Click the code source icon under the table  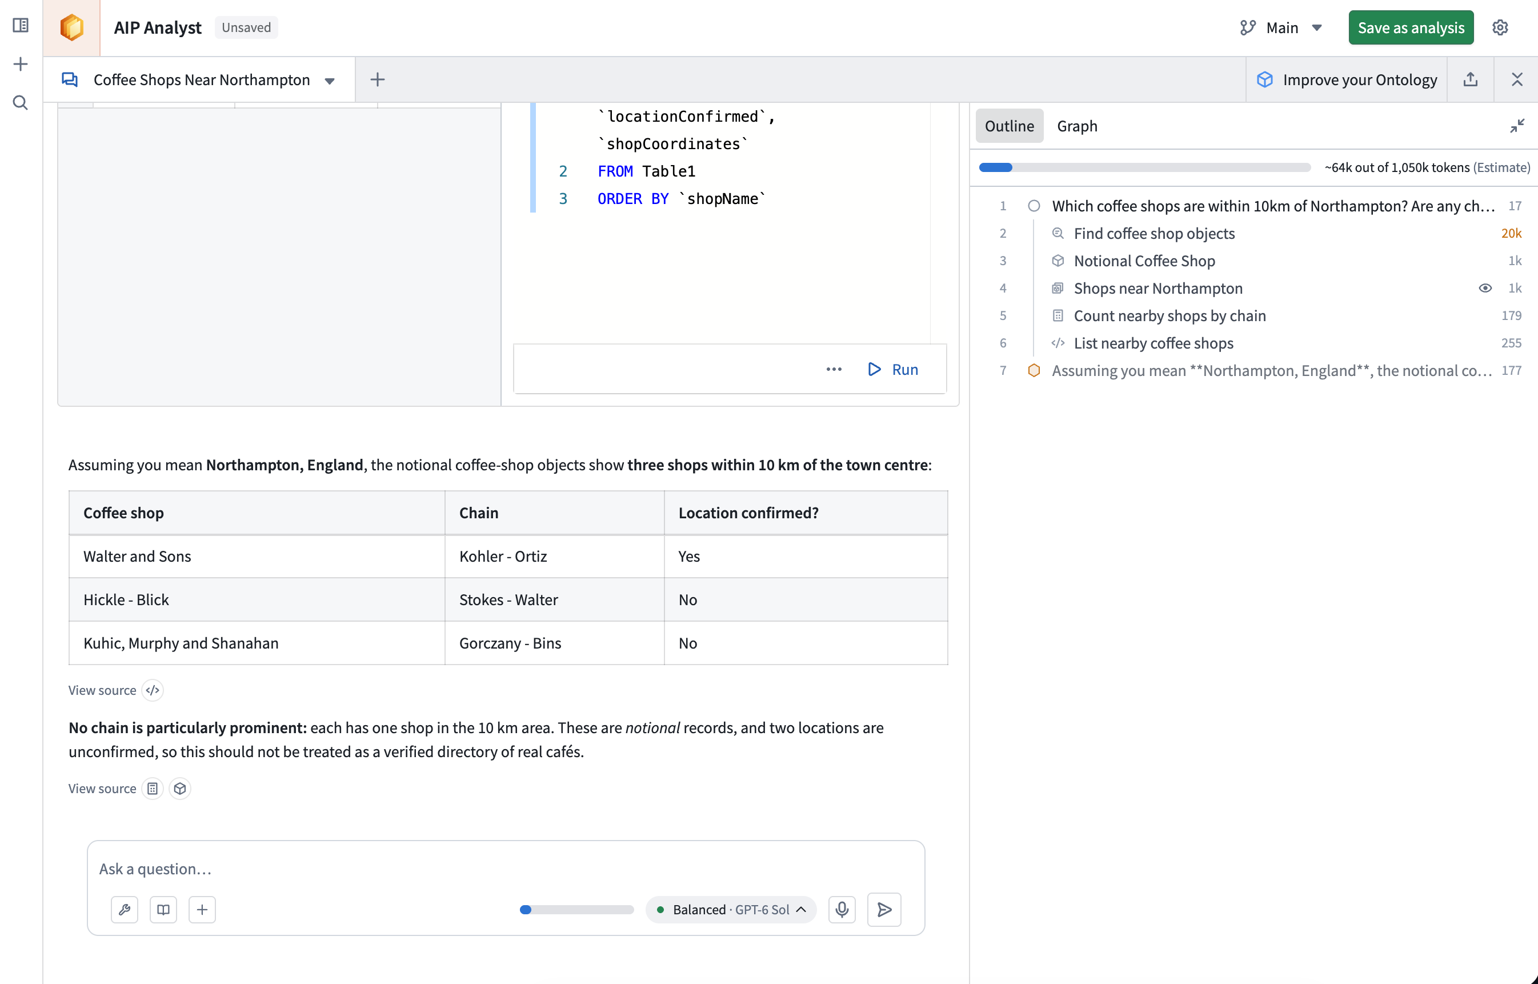pyautogui.click(x=152, y=690)
